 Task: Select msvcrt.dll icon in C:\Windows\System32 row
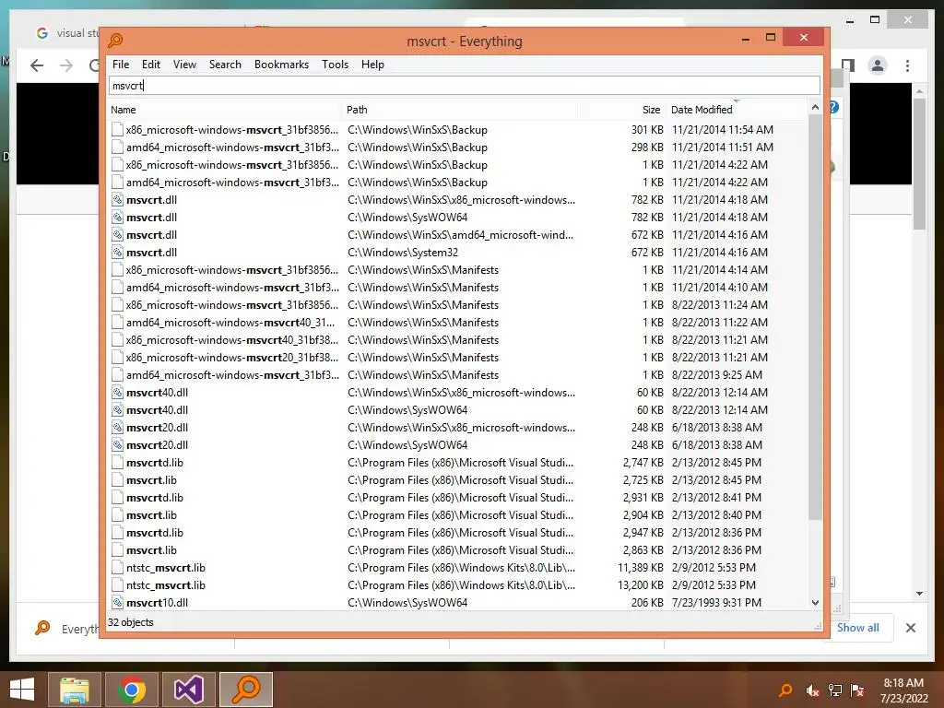click(117, 253)
